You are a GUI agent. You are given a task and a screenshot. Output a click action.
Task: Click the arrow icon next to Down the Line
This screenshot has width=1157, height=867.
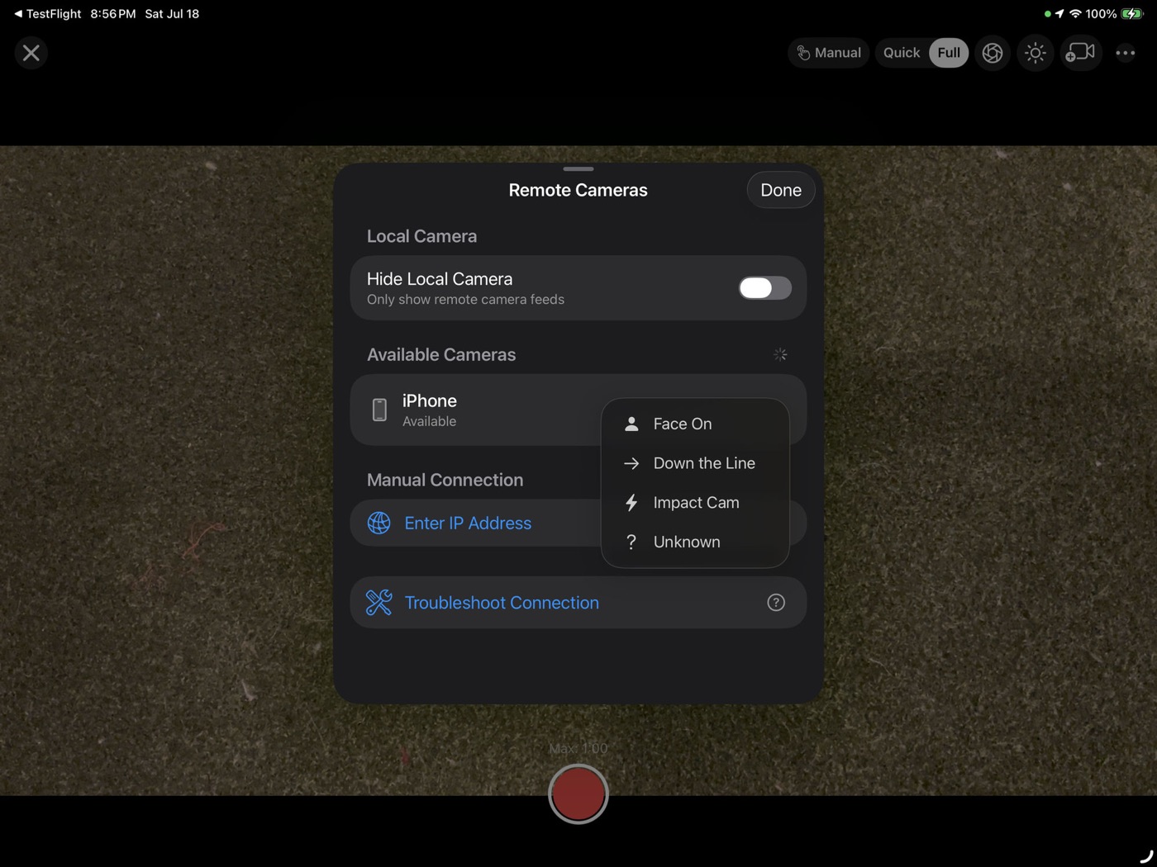pyautogui.click(x=631, y=463)
